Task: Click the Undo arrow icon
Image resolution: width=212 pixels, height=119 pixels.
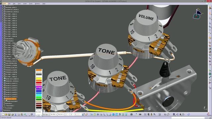Action: [25, 115]
